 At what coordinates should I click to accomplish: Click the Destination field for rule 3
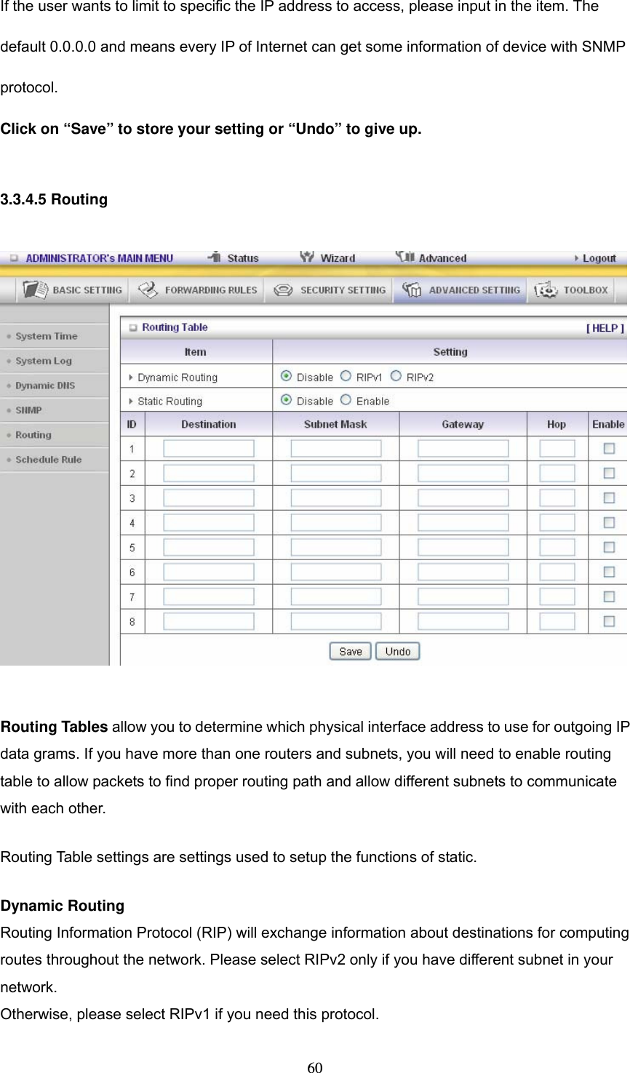tap(208, 497)
